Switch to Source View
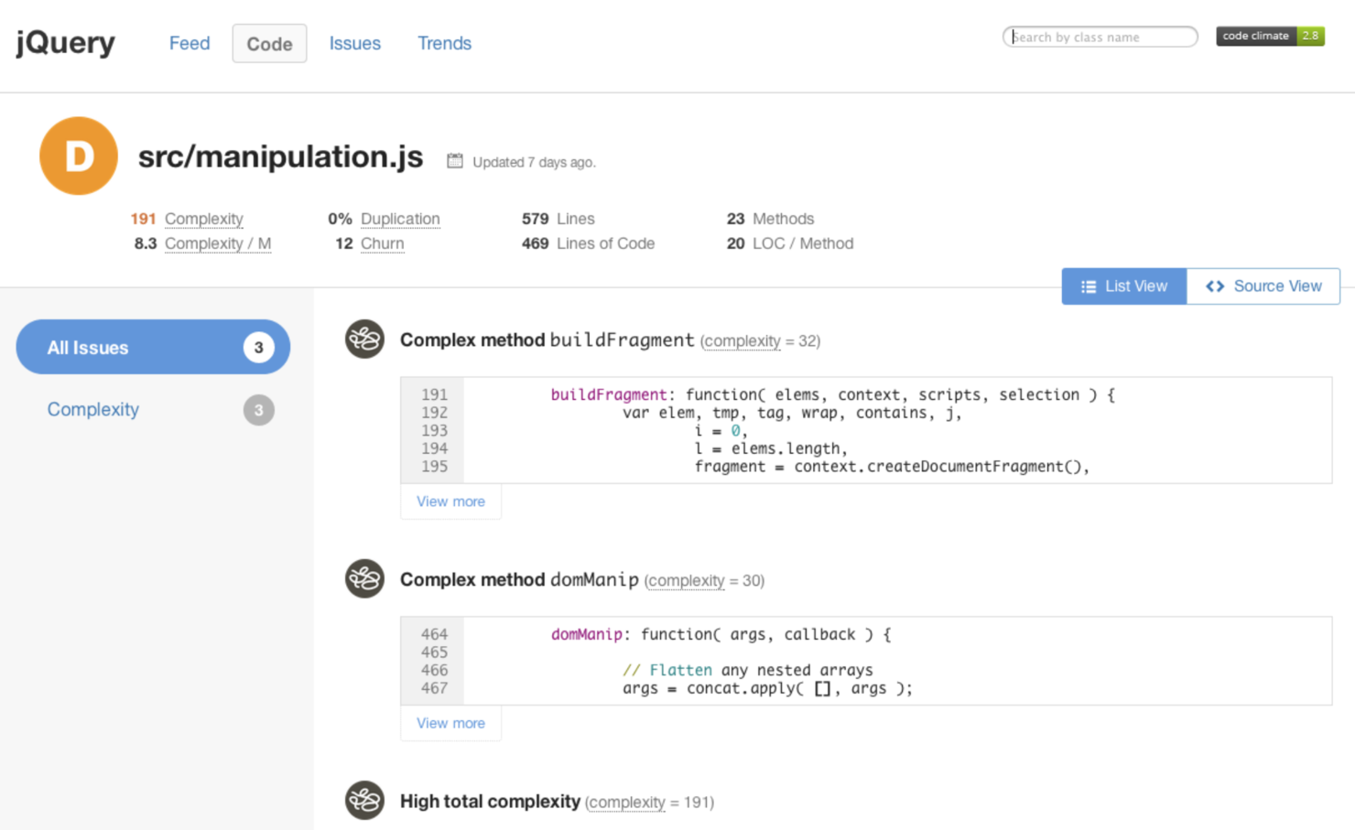The width and height of the screenshot is (1355, 830). click(1264, 286)
